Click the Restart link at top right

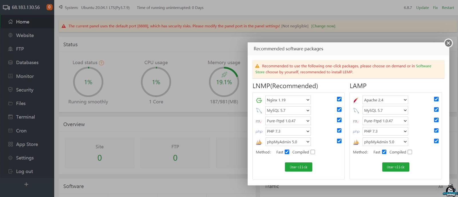pos(448,7)
